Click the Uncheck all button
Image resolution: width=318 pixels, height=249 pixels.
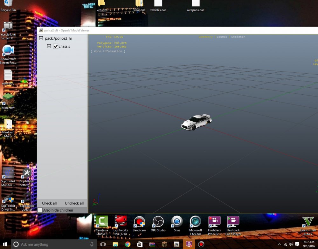(x=74, y=203)
